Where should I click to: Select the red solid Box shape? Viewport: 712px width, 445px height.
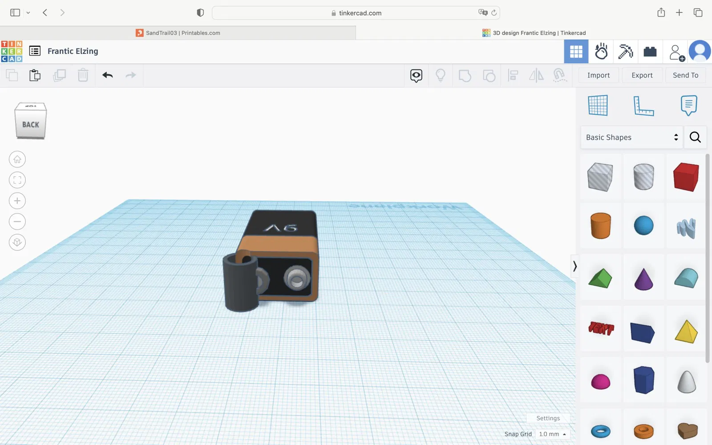point(686,177)
